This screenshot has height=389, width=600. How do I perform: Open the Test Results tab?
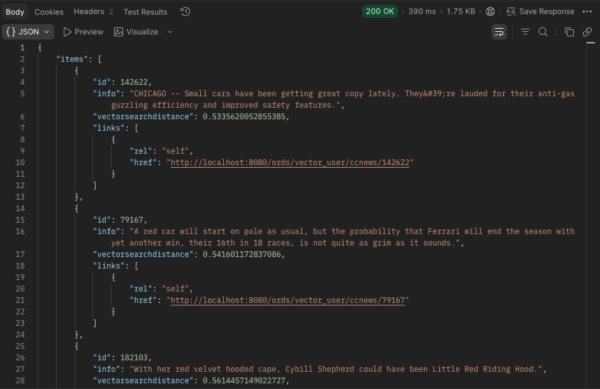coord(145,11)
